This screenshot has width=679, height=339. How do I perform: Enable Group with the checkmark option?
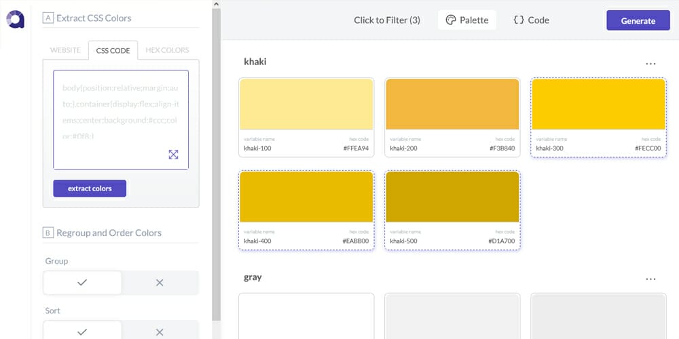tap(82, 282)
